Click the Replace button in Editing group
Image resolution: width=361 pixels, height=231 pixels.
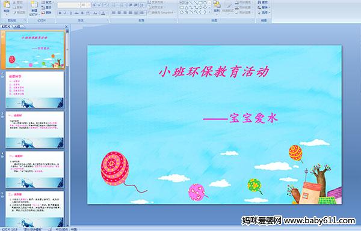point(264,7)
